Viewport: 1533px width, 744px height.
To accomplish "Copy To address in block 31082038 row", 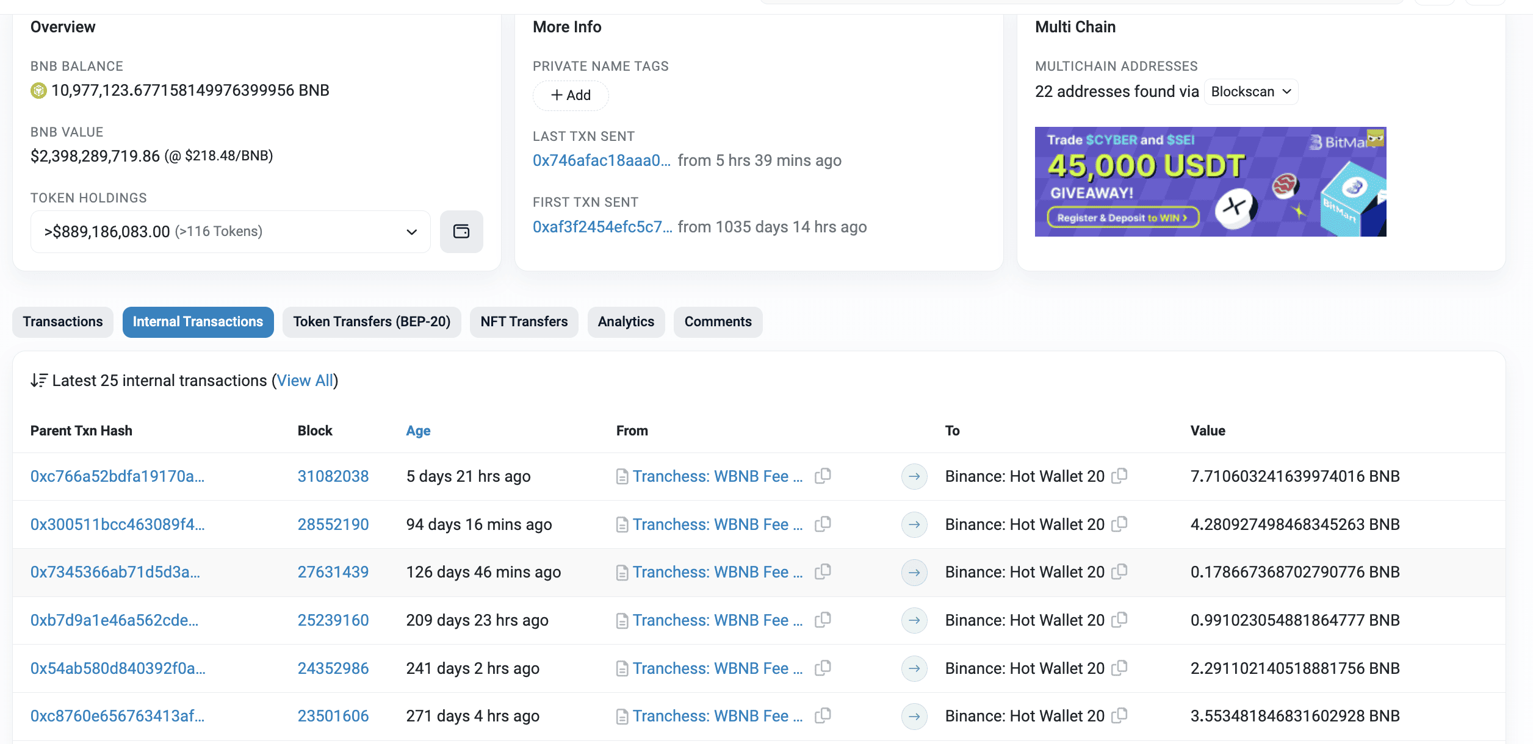I will coord(1119,476).
